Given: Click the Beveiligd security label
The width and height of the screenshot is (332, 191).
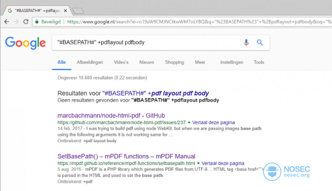Looking at the screenshot, I should [51, 22].
